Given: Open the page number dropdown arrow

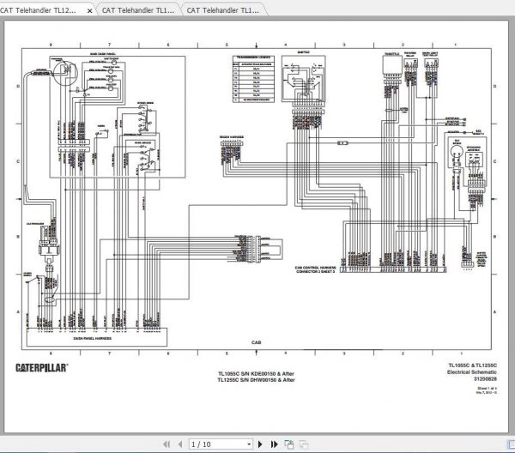Looking at the screenshot, I should (248, 444).
